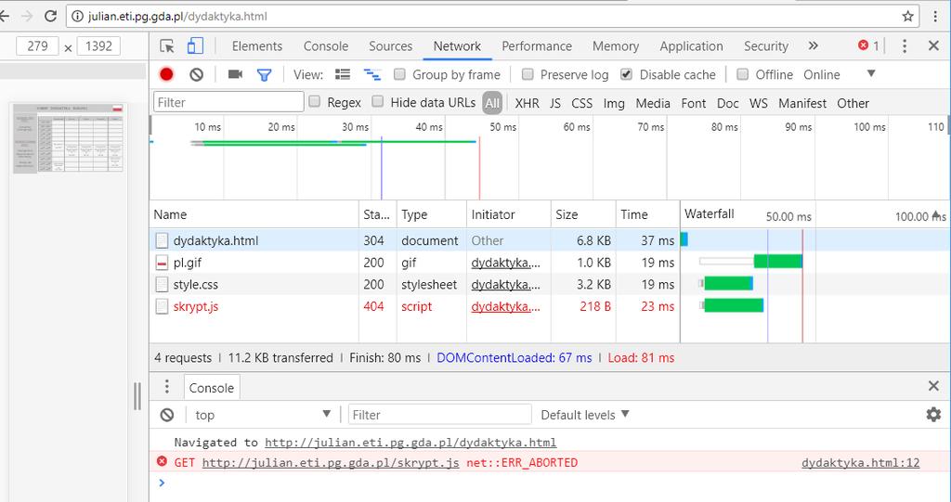This screenshot has width=951, height=502.
Task: Click the network Filter text box
Action: pyautogui.click(x=228, y=102)
